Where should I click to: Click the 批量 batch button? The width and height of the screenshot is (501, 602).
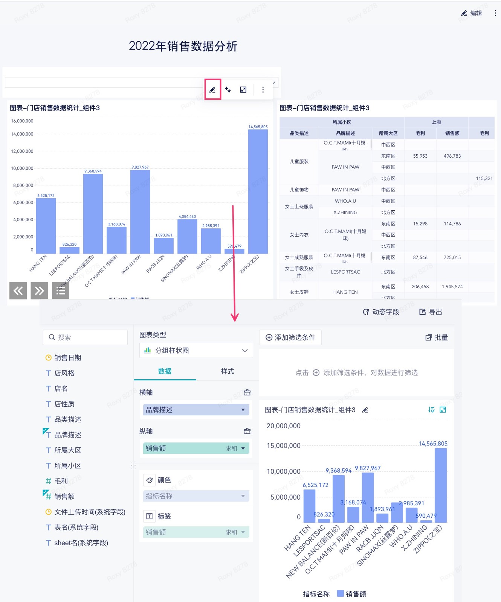pos(437,337)
